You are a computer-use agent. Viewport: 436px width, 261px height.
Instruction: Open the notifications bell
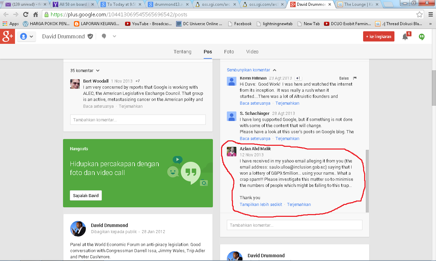pos(405,37)
